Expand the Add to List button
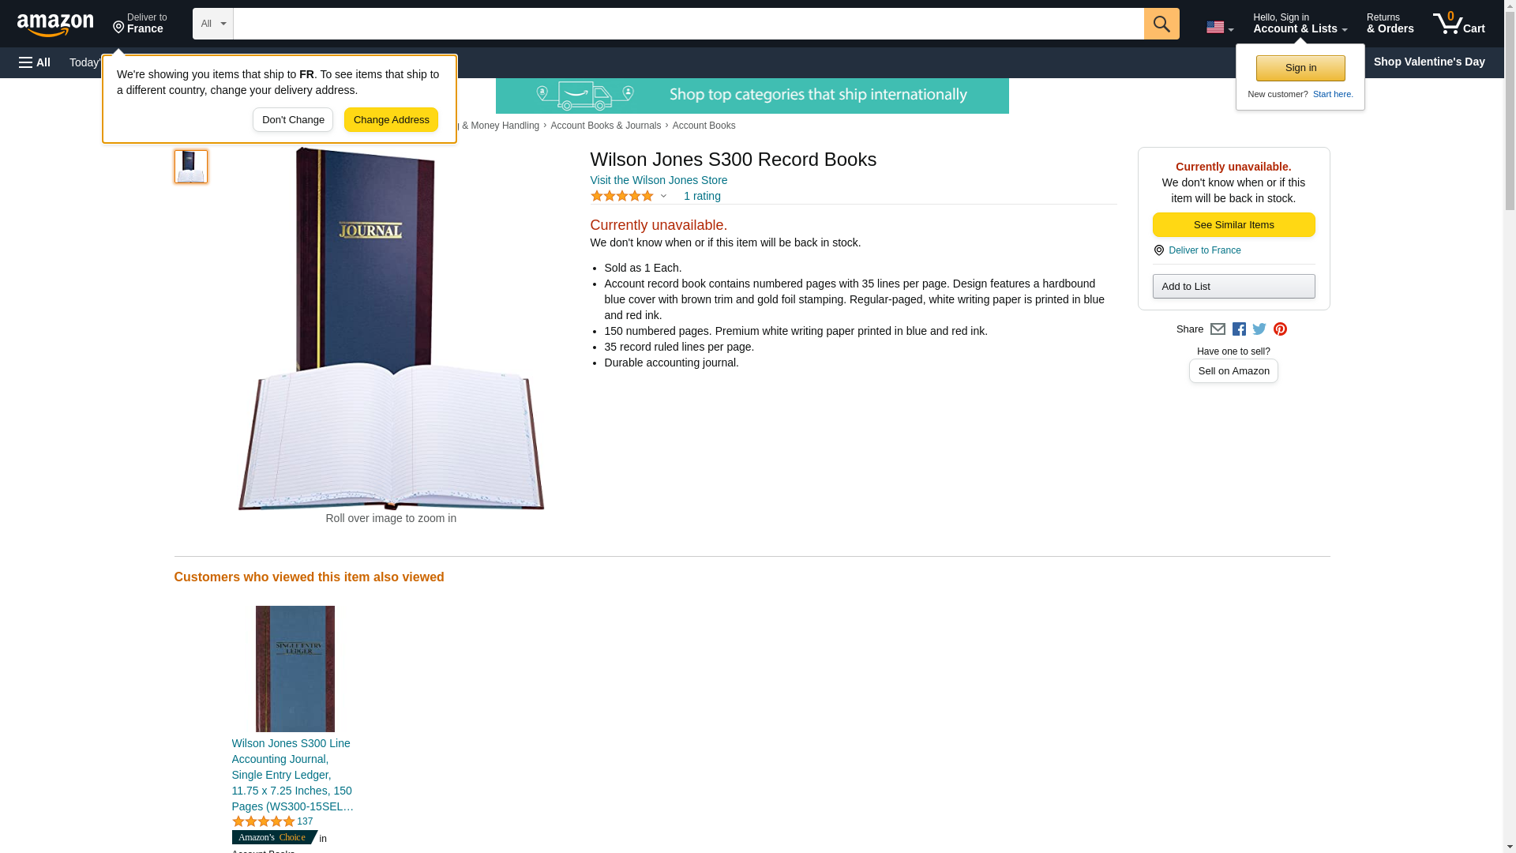The image size is (1516, 853). point(1233,286)
